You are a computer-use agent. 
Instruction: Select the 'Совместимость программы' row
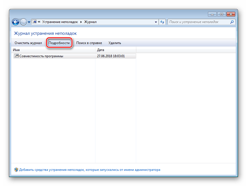74,56
